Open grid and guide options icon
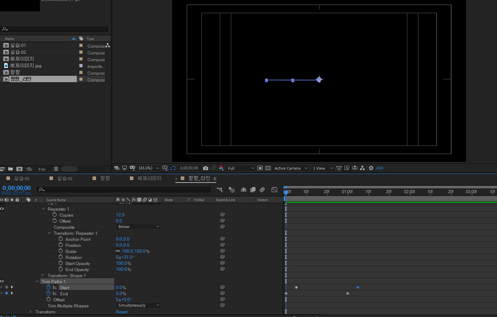Viewport: 497px width, 317px height. click(x=165, y=168)
